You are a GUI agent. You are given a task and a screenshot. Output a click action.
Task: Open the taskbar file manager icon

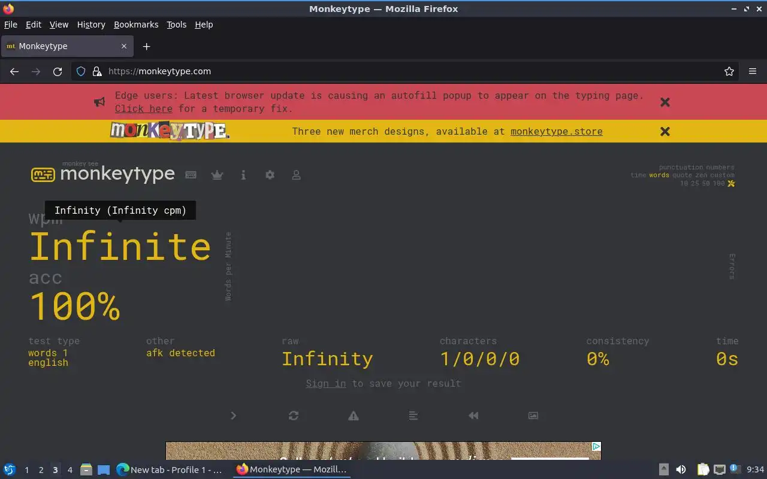(86, 470)
